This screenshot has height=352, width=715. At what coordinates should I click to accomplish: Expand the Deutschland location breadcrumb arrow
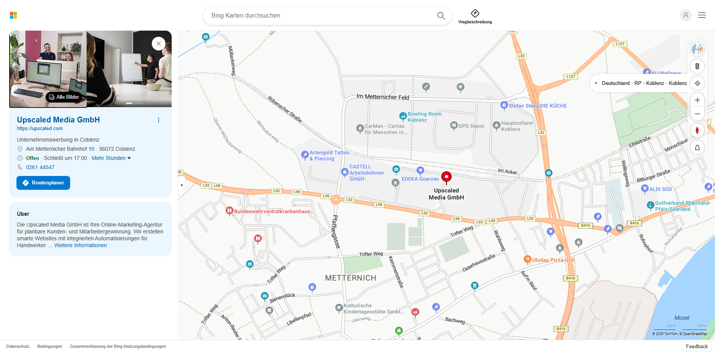pos(596,83)
